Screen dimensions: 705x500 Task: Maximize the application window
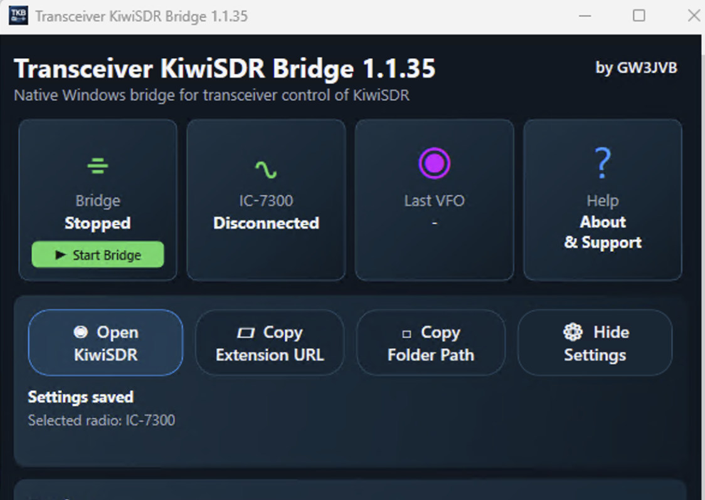coord(639,16)
